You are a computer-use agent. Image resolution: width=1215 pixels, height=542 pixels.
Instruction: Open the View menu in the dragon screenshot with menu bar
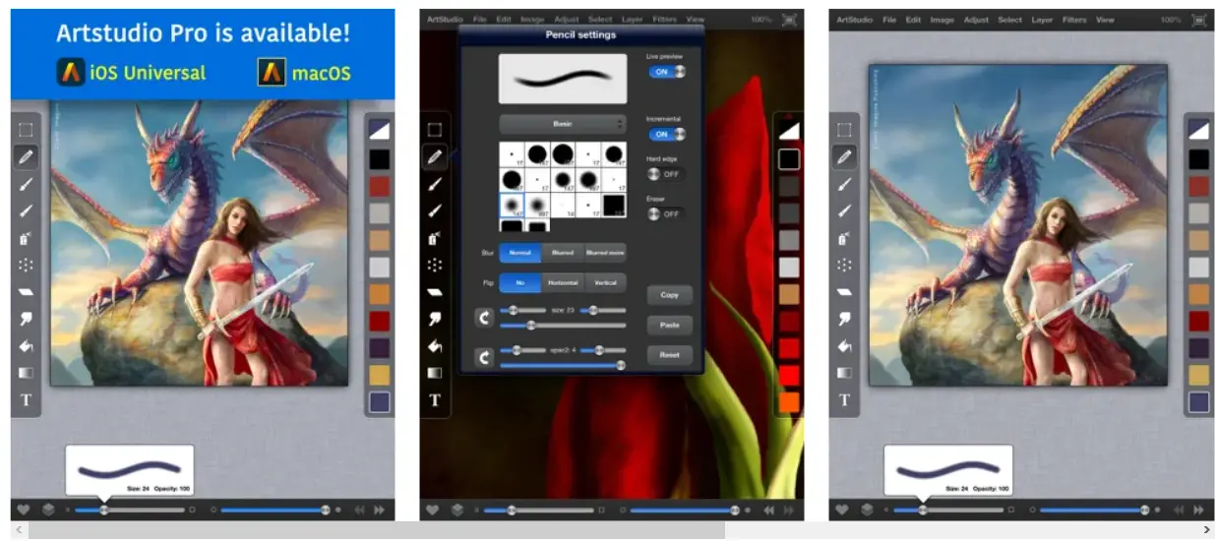[1105, 20]
